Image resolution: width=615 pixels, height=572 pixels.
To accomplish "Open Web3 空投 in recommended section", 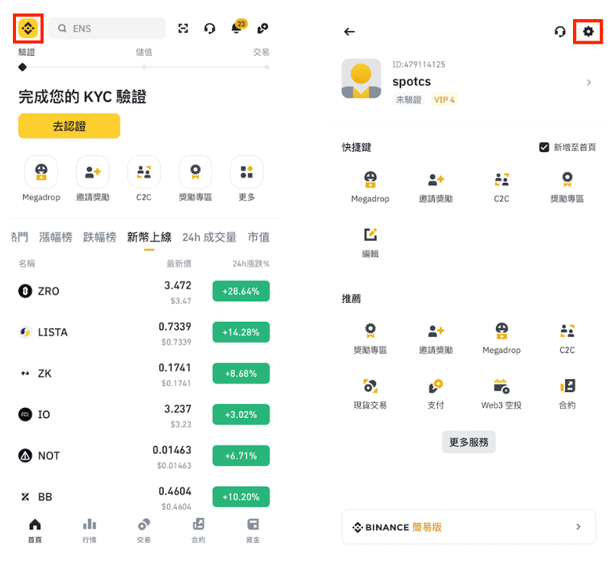I will (501, 394).
